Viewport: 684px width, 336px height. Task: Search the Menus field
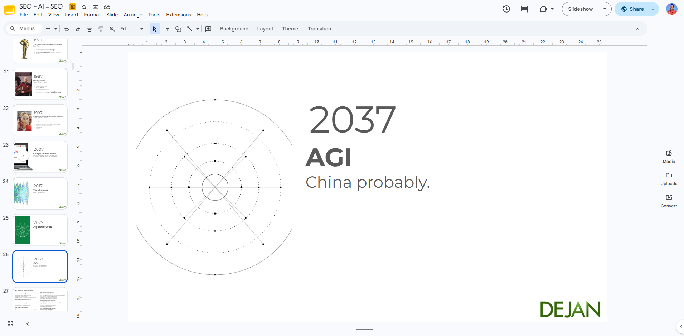click(x=24, y=29)
